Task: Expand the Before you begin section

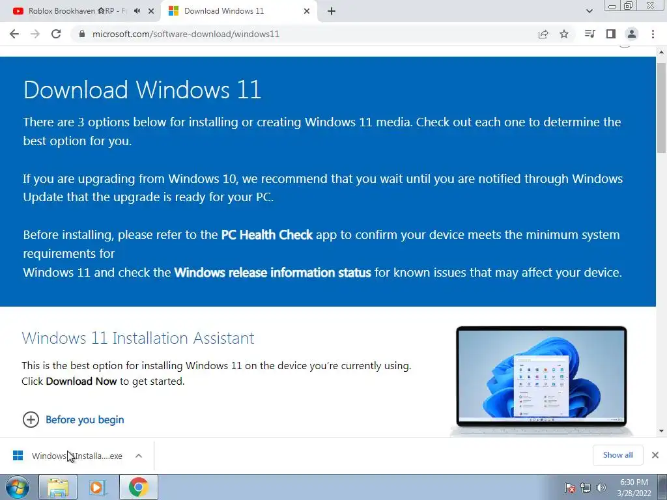Action: tap(31, 420)
